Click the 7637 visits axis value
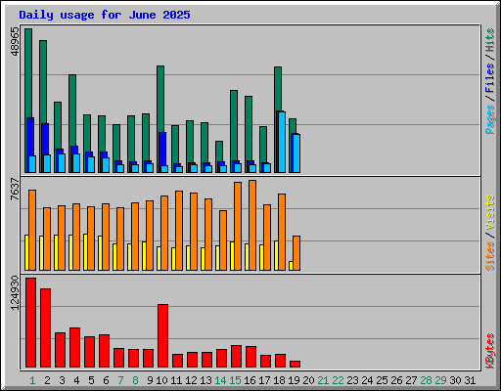 (15, 189)
